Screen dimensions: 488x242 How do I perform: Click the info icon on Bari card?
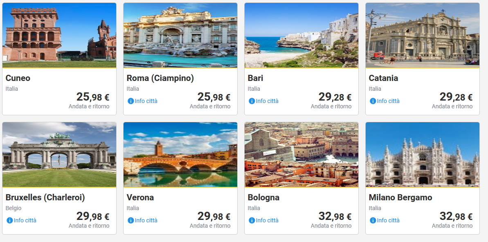252,101
